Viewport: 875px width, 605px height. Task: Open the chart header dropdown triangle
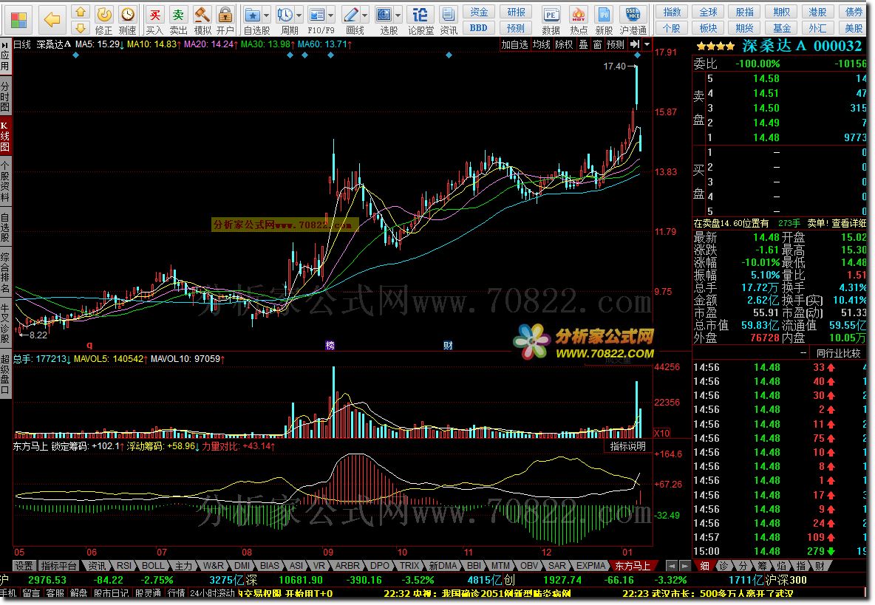[x=647, y=44]
